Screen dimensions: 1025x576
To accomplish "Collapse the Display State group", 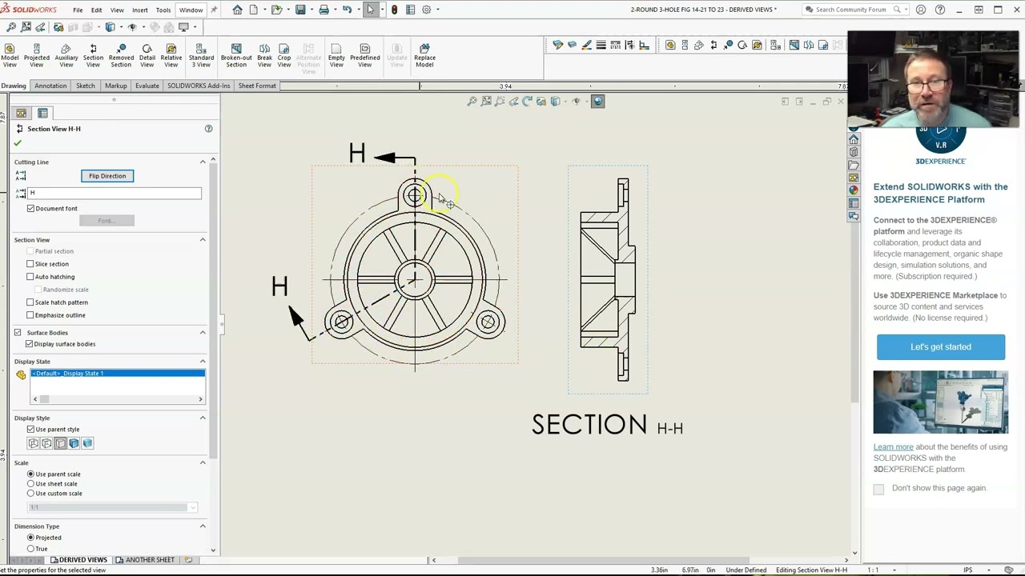I will pos(203,362).
